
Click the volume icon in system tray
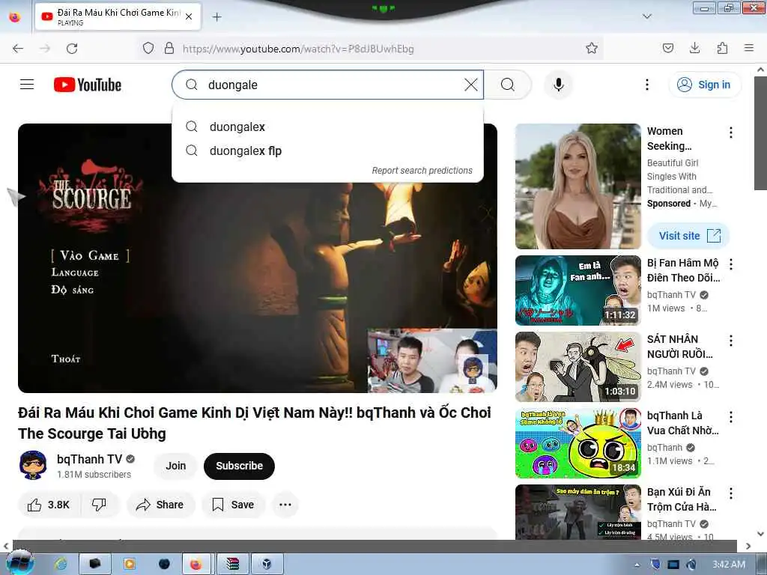click(x=691, y=565)
